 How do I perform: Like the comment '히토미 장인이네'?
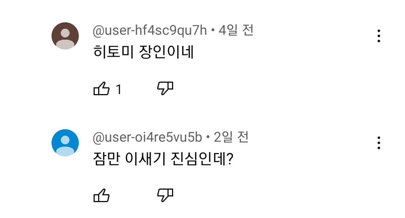click(101, 89)
